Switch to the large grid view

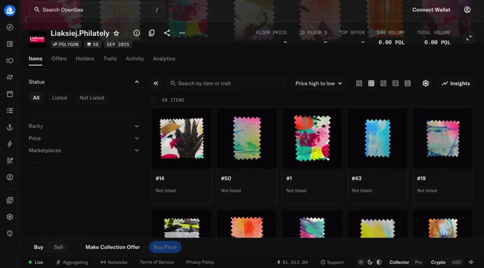click(x=359, y=83)
